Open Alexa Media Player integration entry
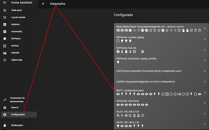 (161, 29)
